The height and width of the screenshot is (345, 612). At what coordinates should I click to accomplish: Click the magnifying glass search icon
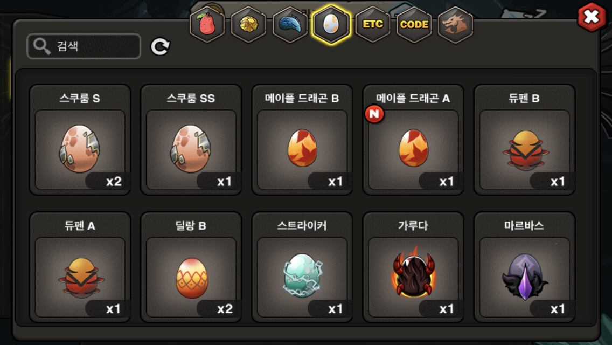point(41,46)
